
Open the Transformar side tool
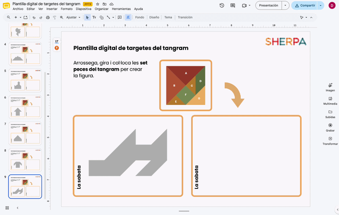pos(330,141)
